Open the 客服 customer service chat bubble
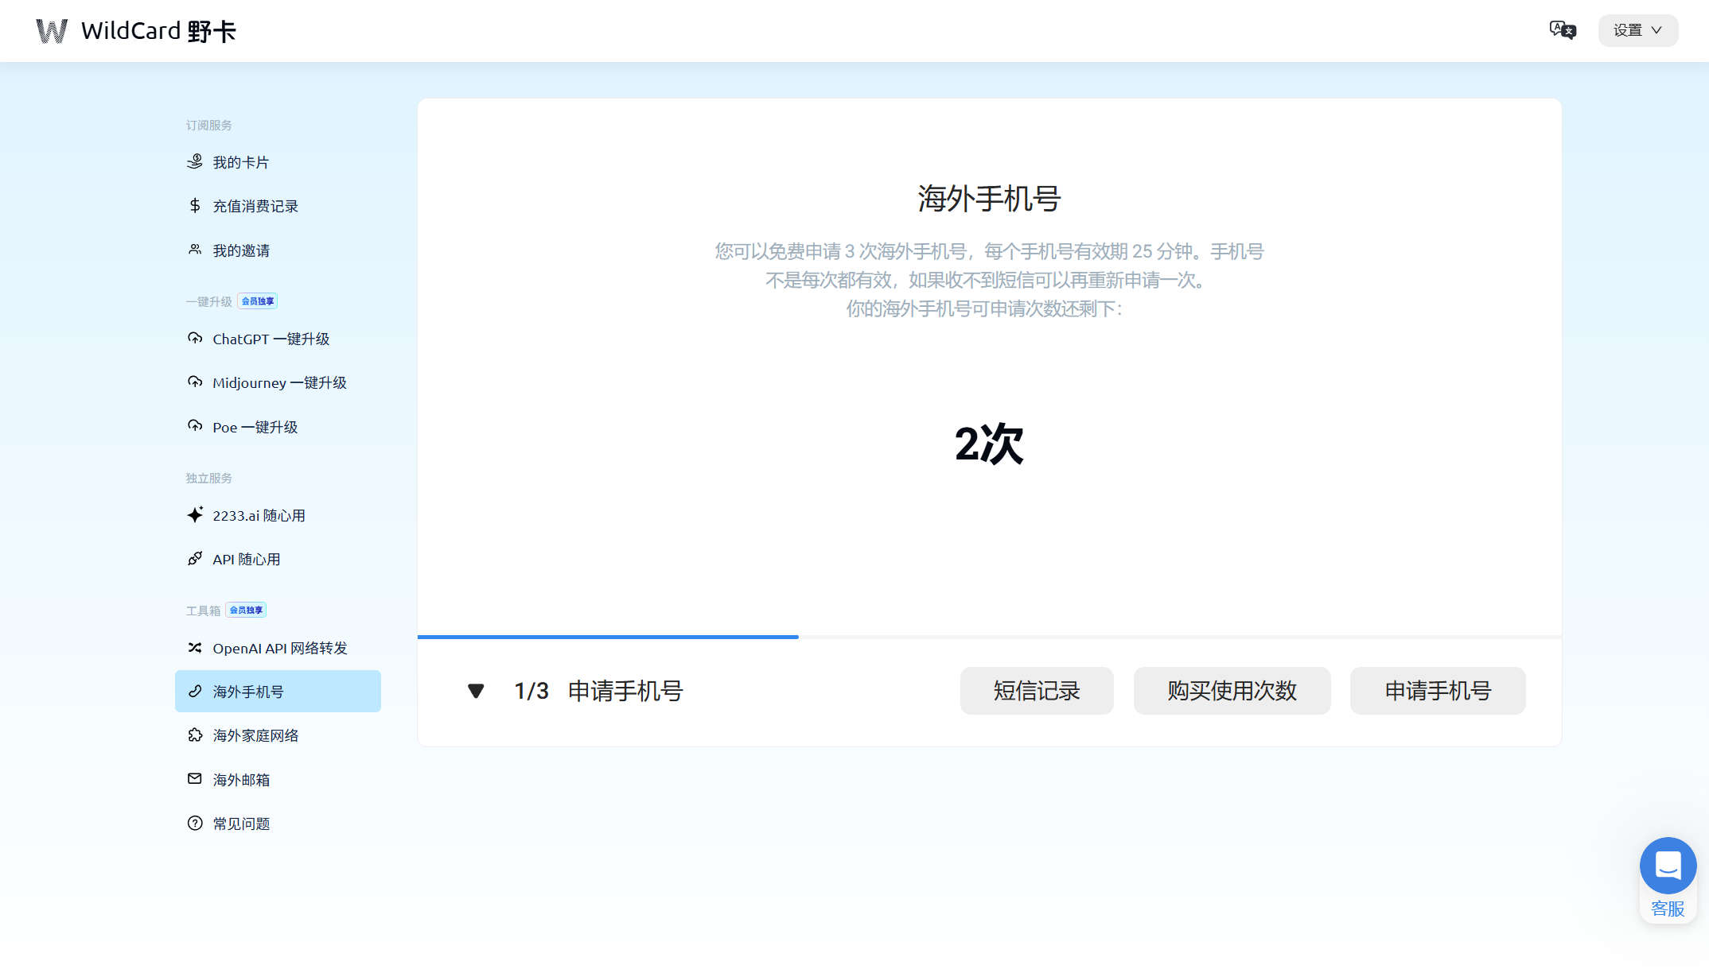The height and width of the screenshot is (973, 1709). 1668,866
